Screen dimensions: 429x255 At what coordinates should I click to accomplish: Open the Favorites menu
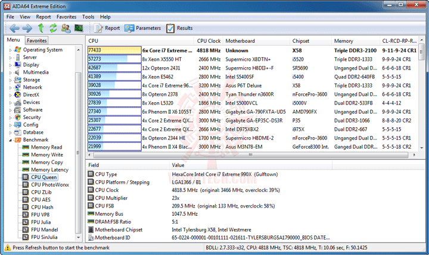point(67,17)
